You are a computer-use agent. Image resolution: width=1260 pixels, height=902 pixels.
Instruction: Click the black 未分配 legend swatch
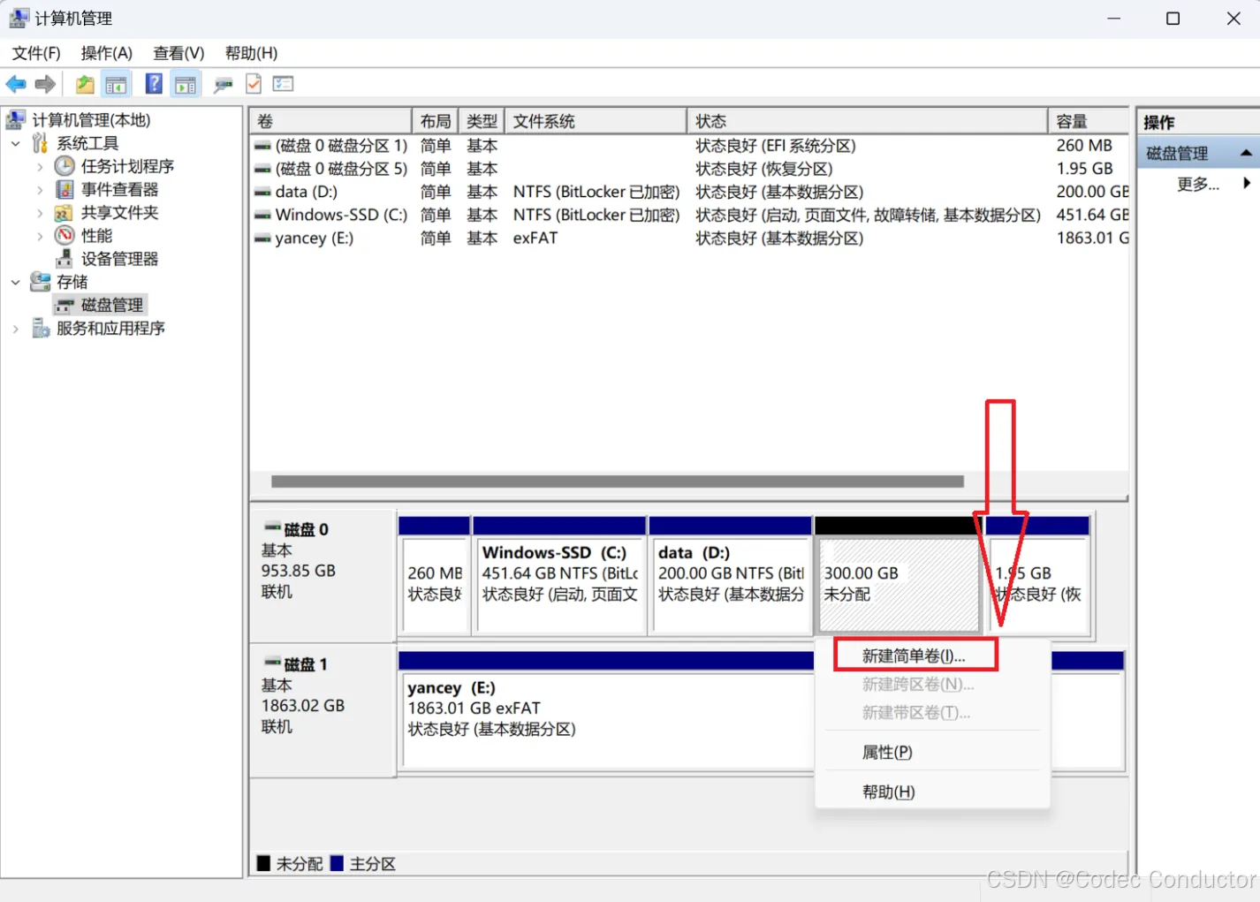[x=263, y=863]
